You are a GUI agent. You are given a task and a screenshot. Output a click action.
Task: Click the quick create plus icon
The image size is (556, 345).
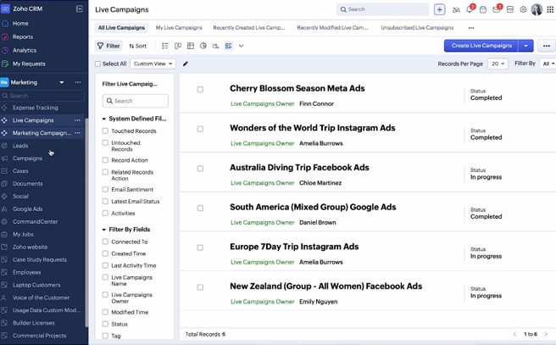pos(439,9)
